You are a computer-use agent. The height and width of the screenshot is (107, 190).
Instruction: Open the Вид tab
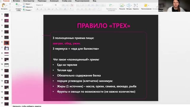(94, 1)
